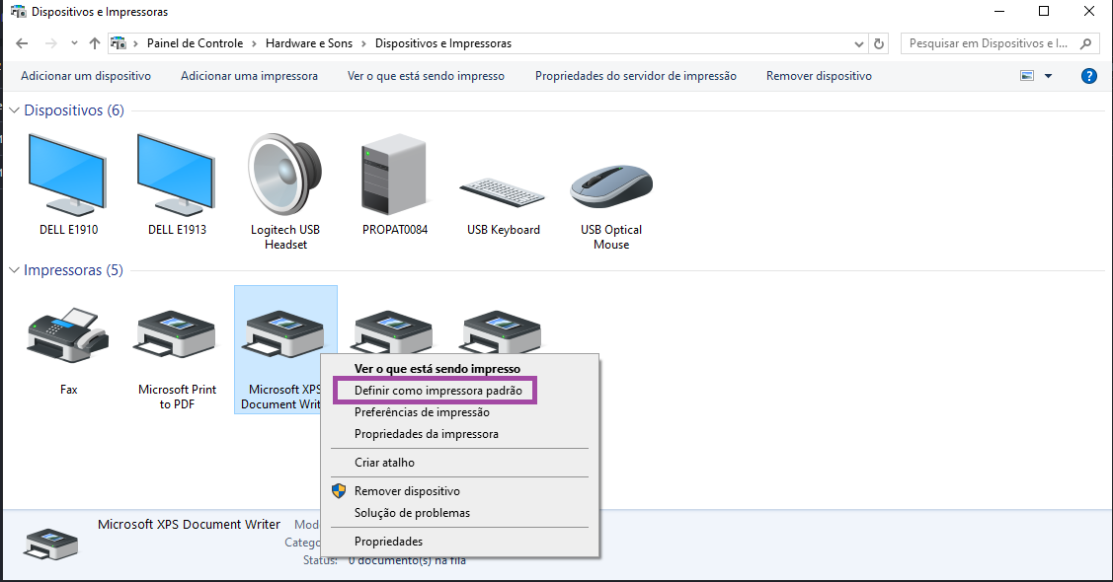
Task: Click the search magnifier icon
Action: point(1085,43)
